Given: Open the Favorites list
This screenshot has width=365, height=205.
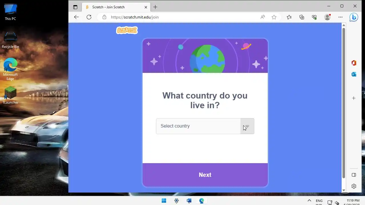Looking at the screenshot, I should [x=289, y=17].
